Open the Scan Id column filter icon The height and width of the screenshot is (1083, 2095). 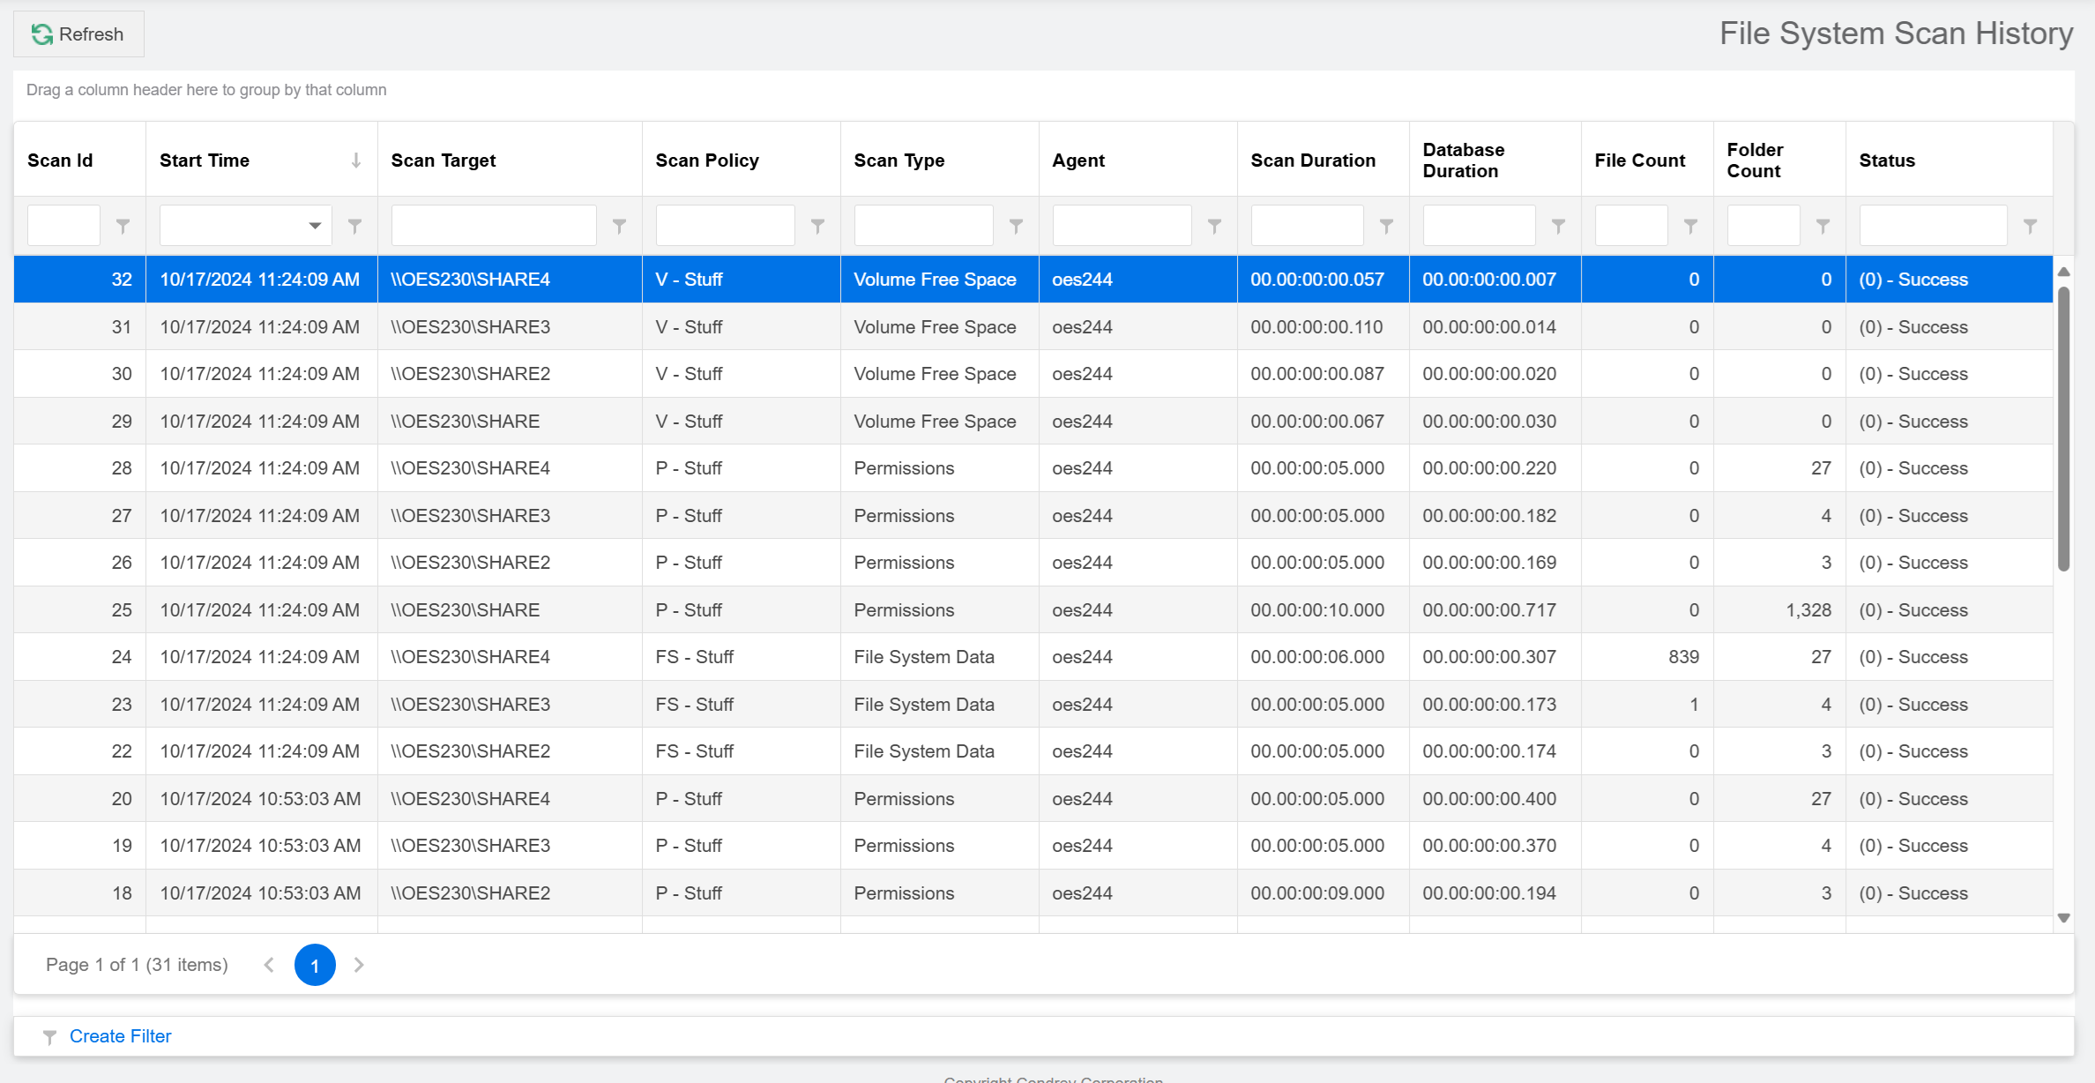pos(123,227)
